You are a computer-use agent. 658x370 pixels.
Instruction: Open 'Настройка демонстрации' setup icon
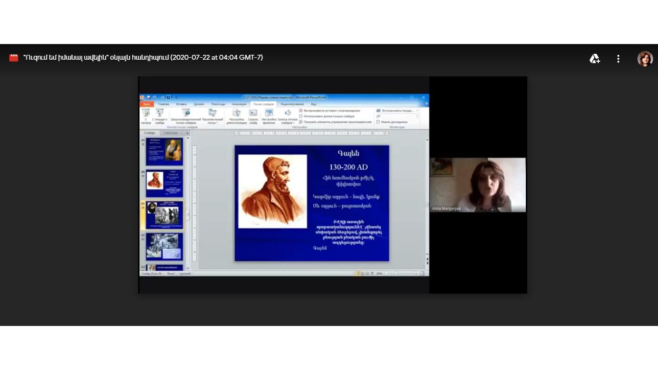236,113
